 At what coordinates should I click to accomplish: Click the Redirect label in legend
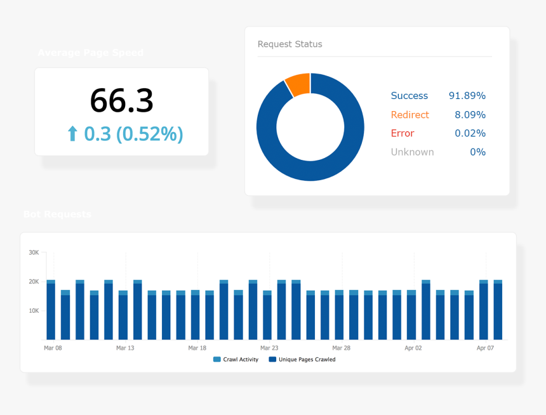pyautogui.click(x=410, y=115)
